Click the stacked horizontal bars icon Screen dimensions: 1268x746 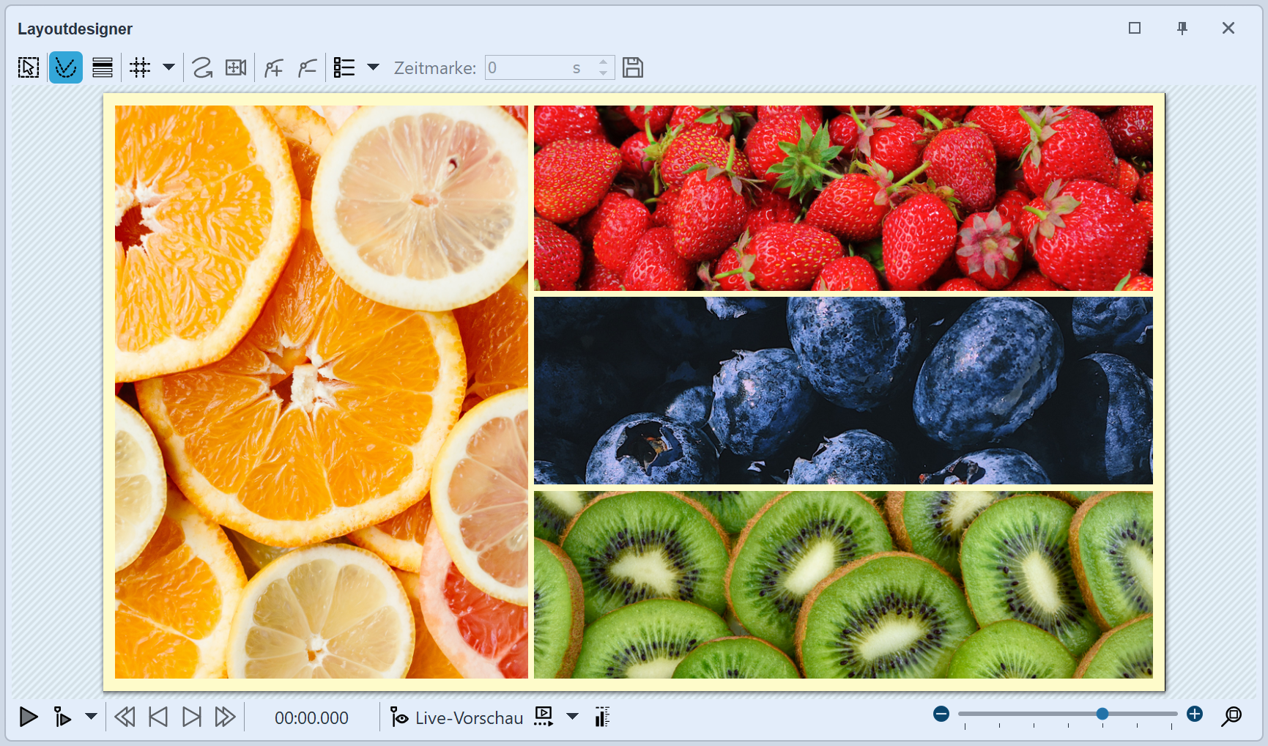[103, 68]
